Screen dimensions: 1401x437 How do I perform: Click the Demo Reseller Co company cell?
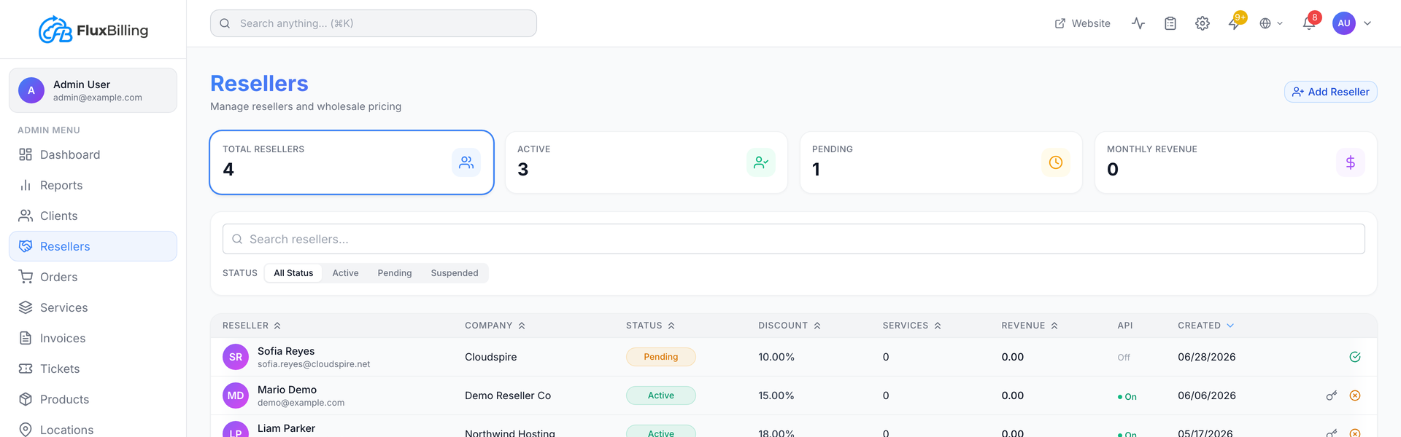(508, 395)
